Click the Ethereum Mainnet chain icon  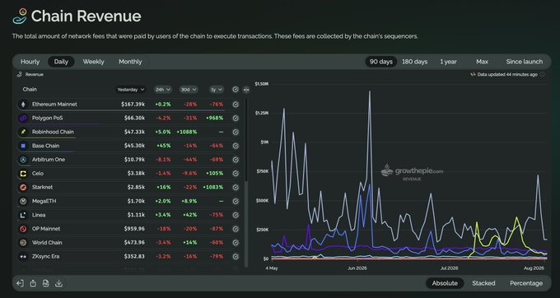(x=24, y=105)
